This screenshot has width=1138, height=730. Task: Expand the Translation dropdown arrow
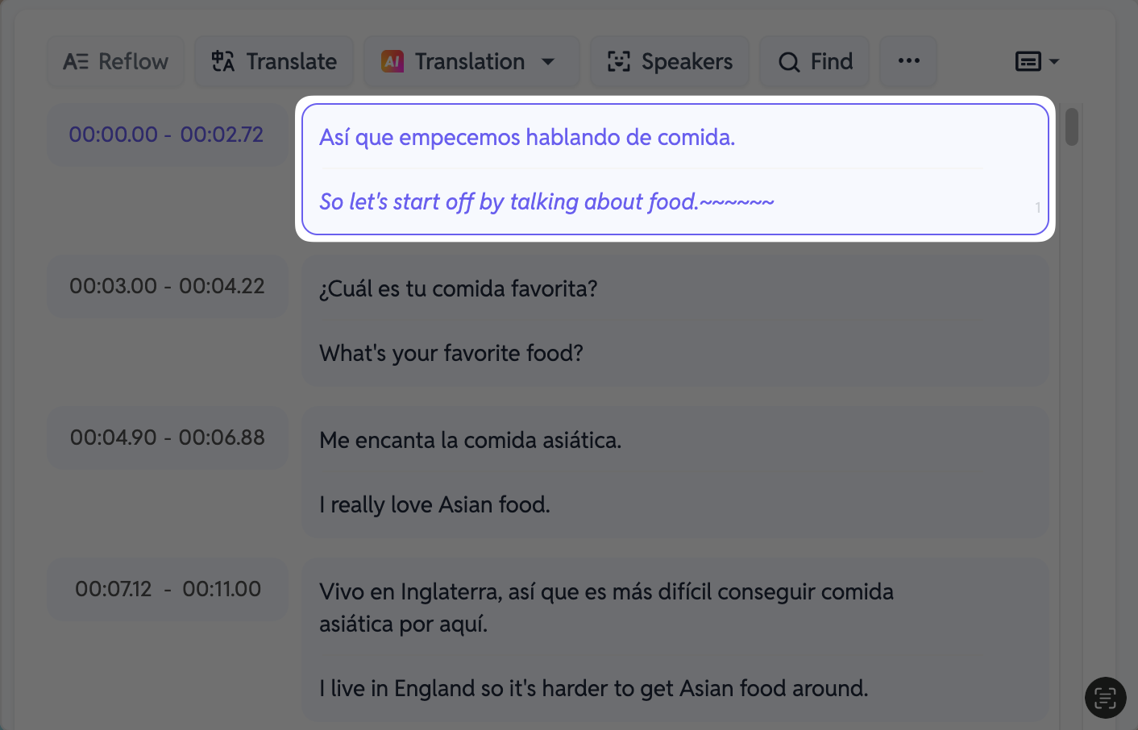tap(548, 61)
